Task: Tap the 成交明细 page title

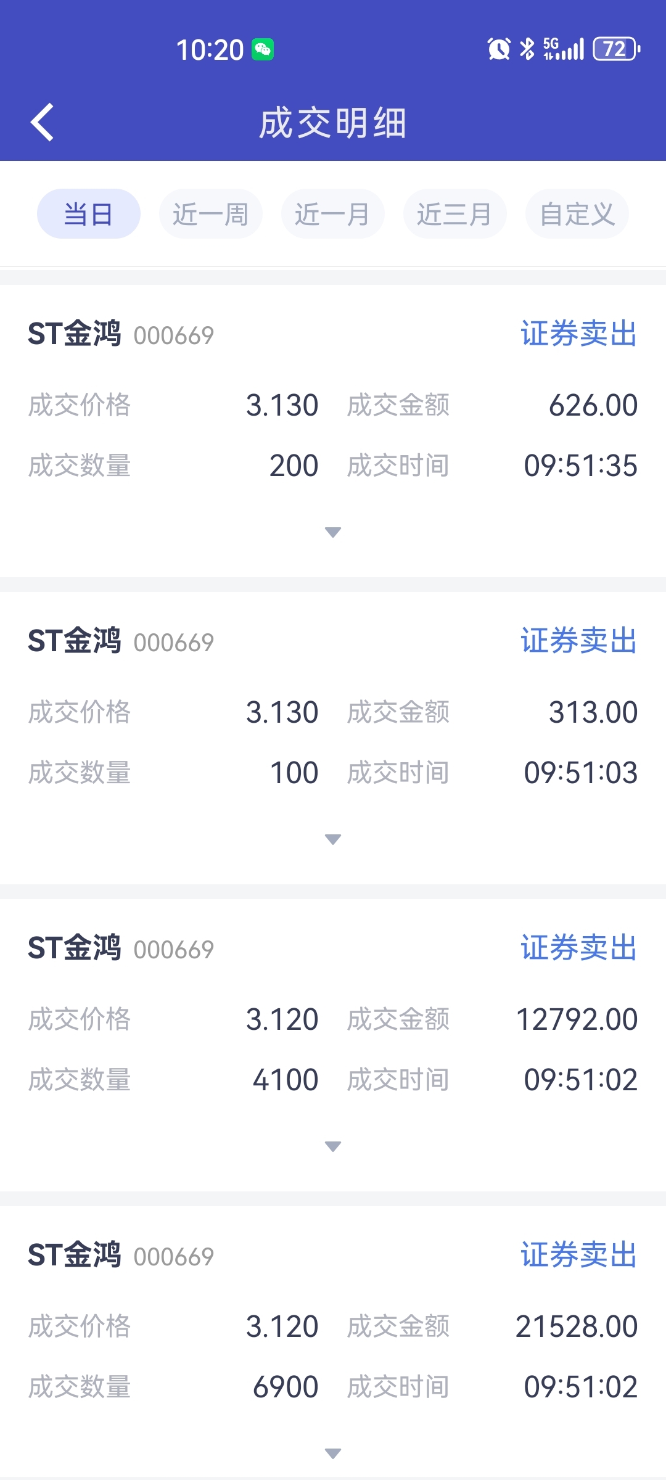Action: pos(333,123)
